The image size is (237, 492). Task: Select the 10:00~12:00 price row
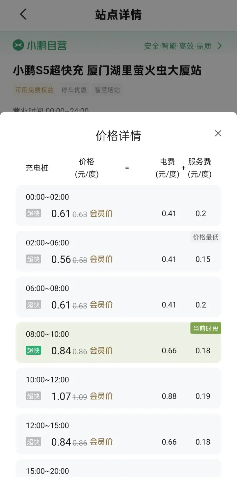tap(118, 388)
